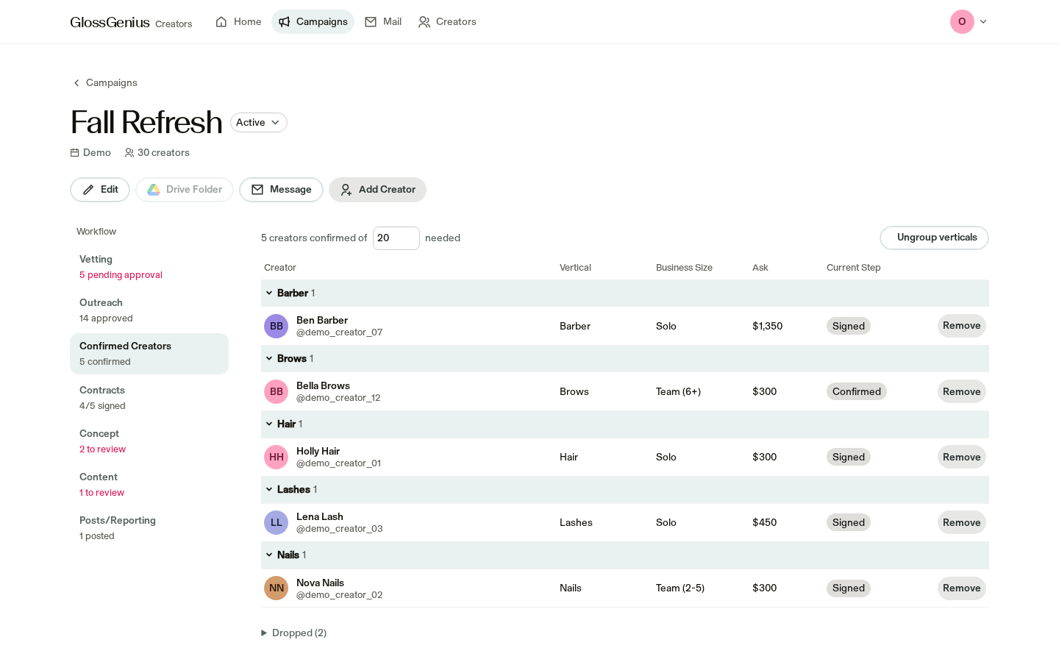Click the back arrow beside Campaigns
Screen dimensions: 1059x662
tap(76, 83)
